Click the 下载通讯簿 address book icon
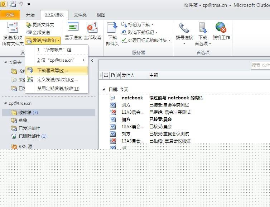The image size is (270, 207). (30, 70)
